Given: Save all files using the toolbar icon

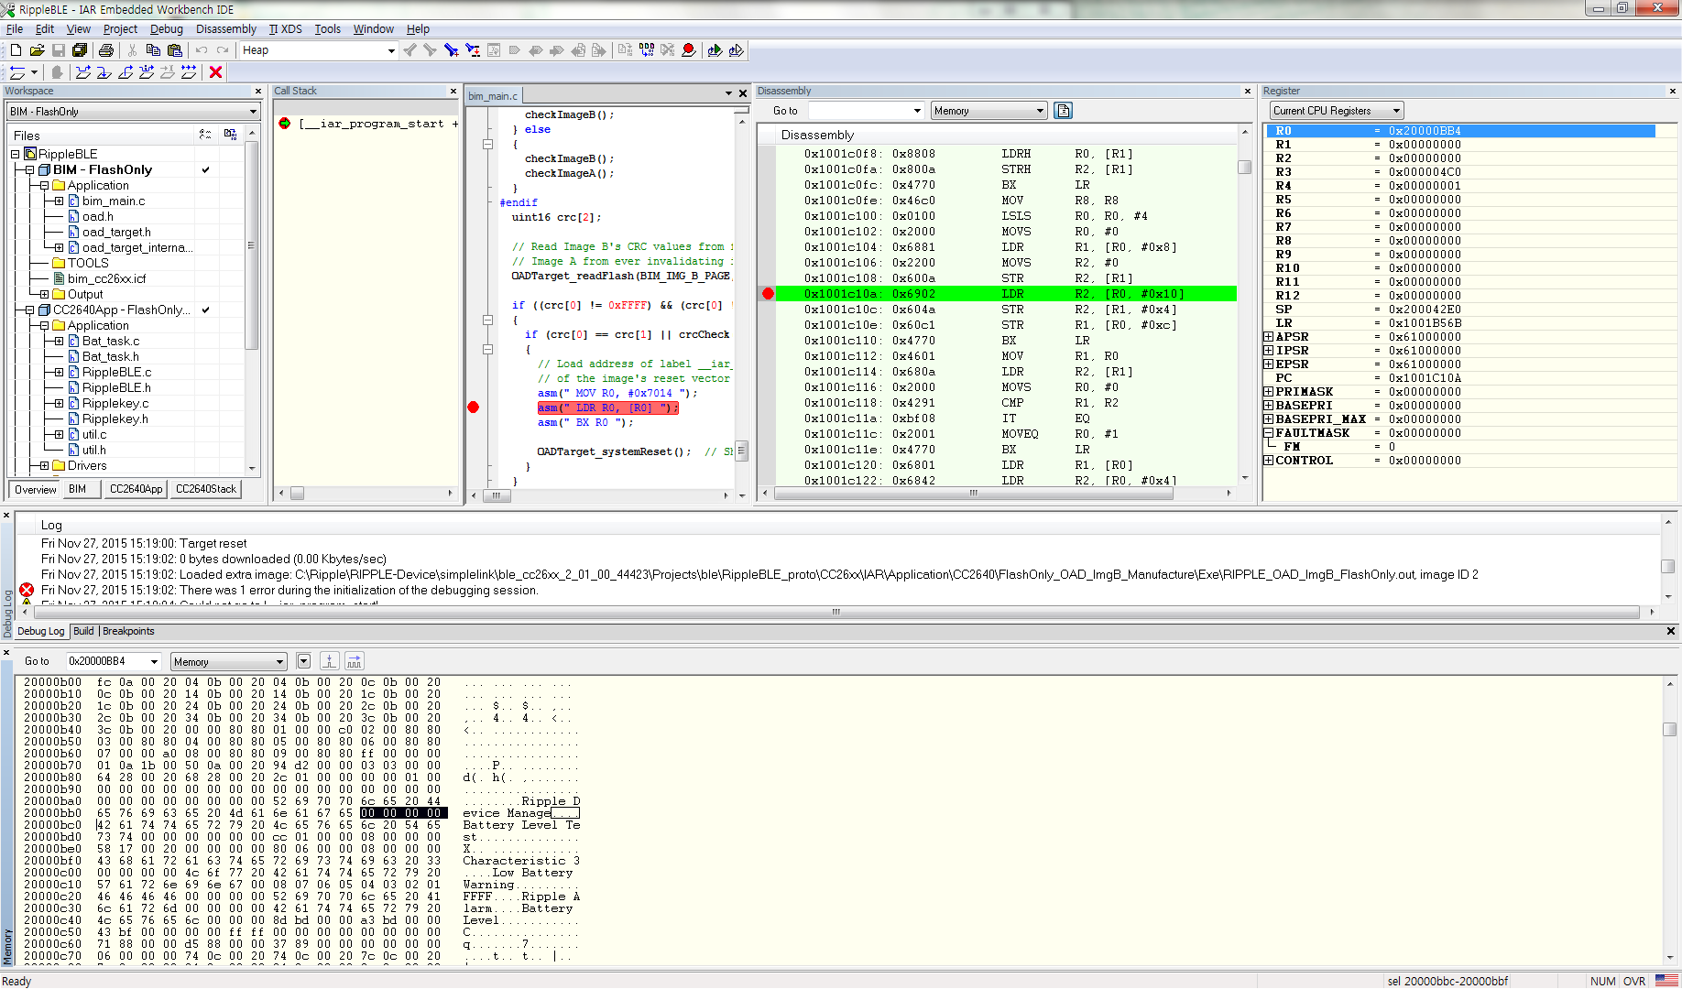Looking at the screenshot, I should coord(80,50).
